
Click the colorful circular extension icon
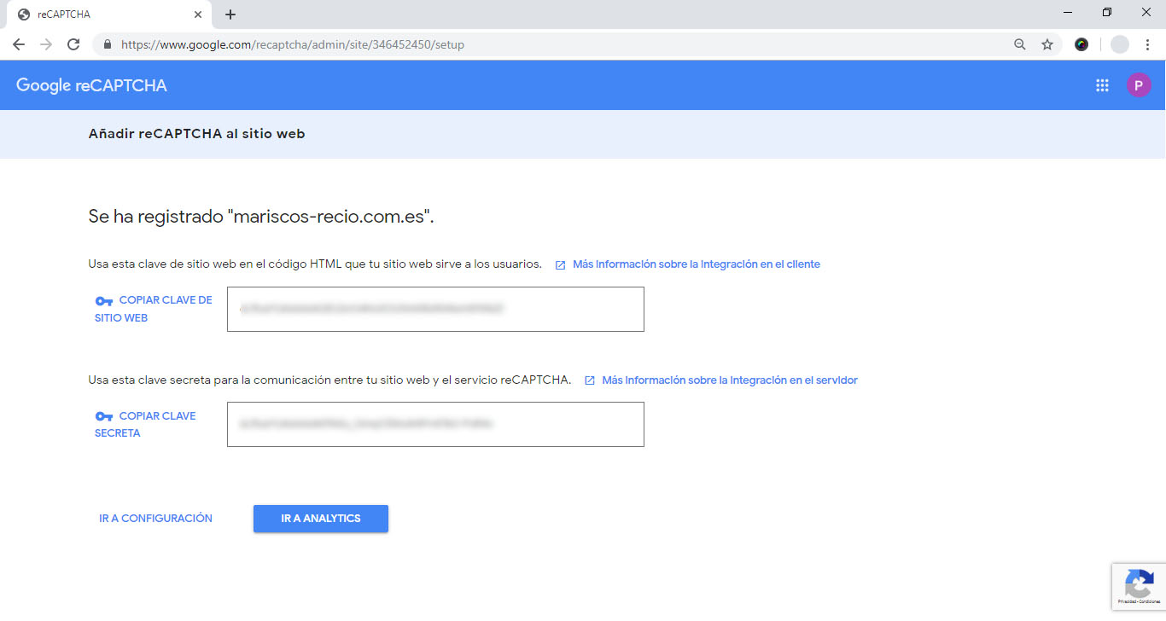[x=1081, y=44]
